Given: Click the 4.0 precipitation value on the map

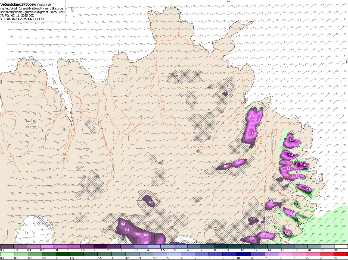Looking at the screenshot, I should coord(305,165).
